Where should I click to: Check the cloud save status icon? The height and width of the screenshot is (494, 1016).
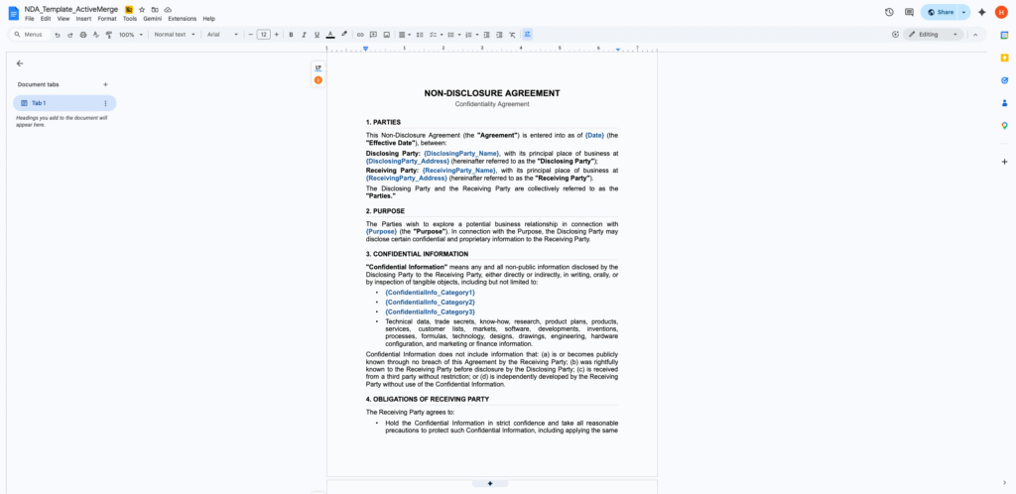coord(168,10)
